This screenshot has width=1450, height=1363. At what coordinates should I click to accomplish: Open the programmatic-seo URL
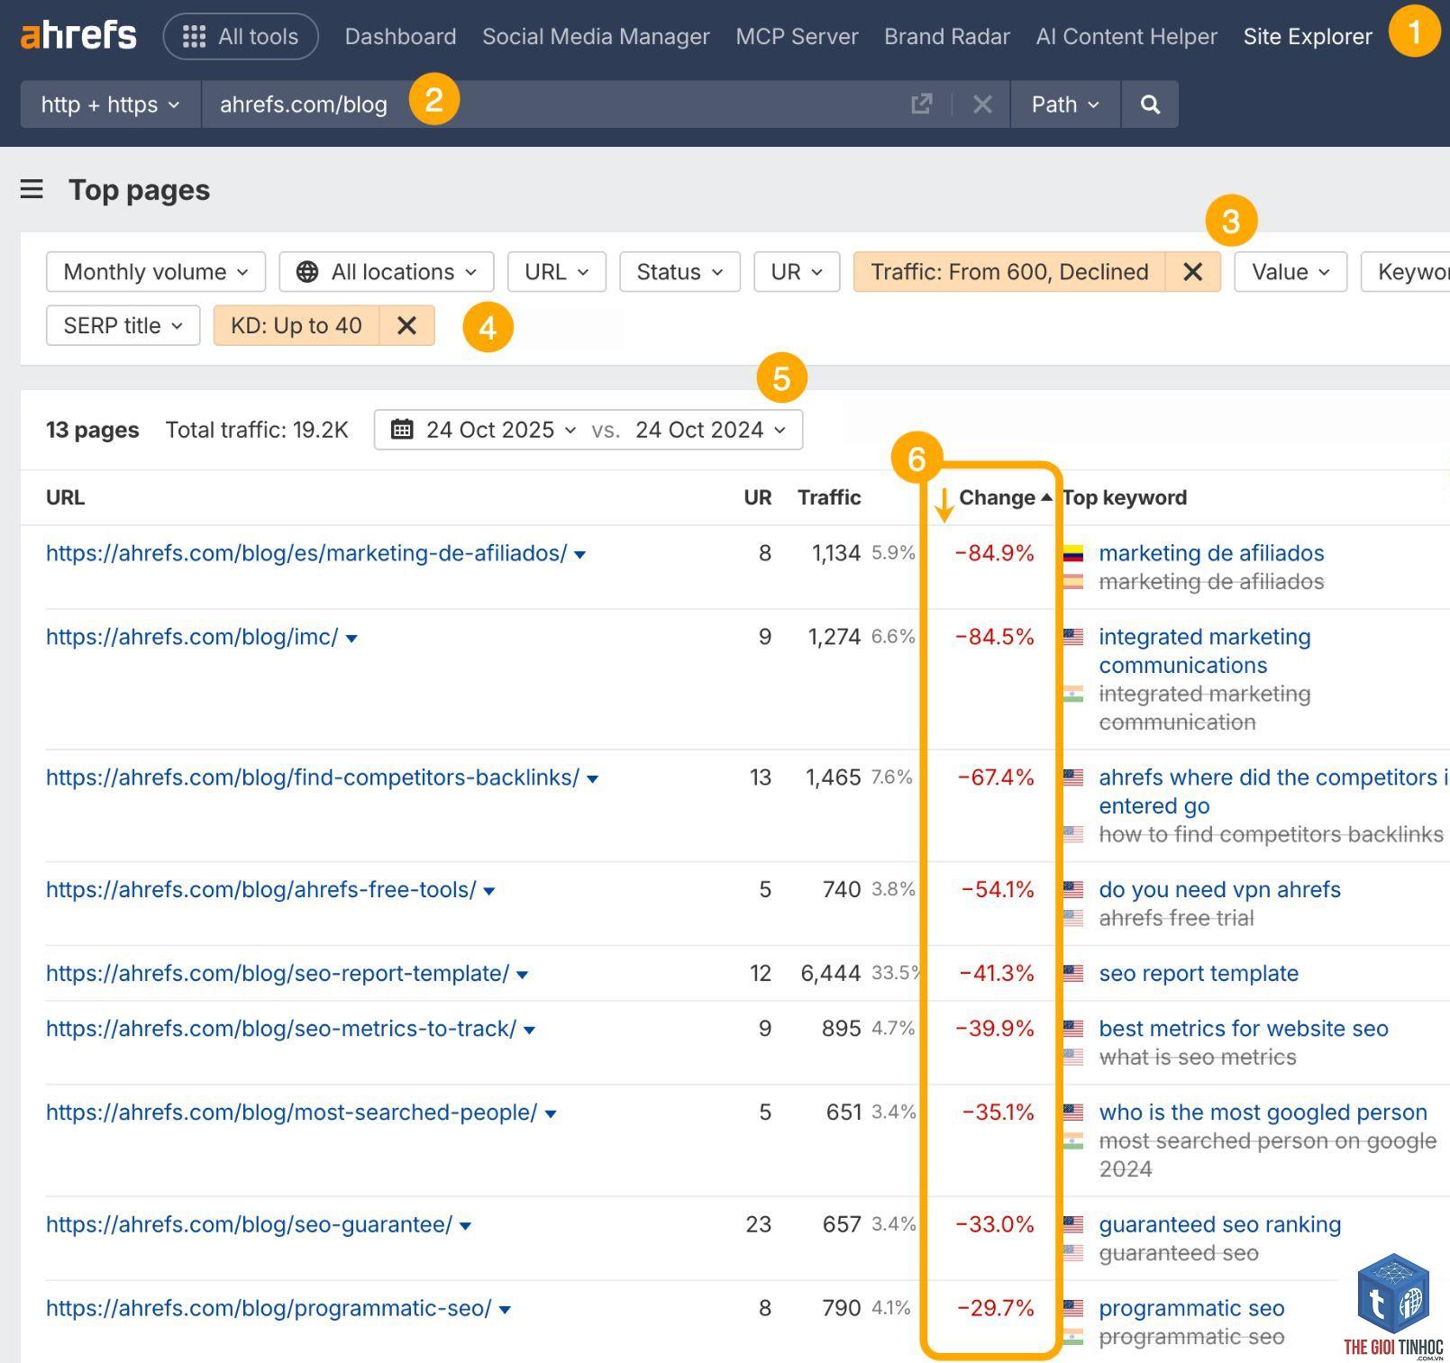269,1309
